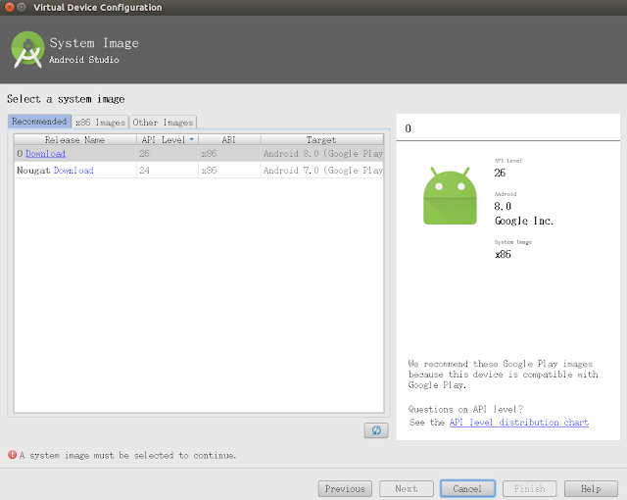
Task: Open the Other Images tab
Action: click(x=163, y=122)
